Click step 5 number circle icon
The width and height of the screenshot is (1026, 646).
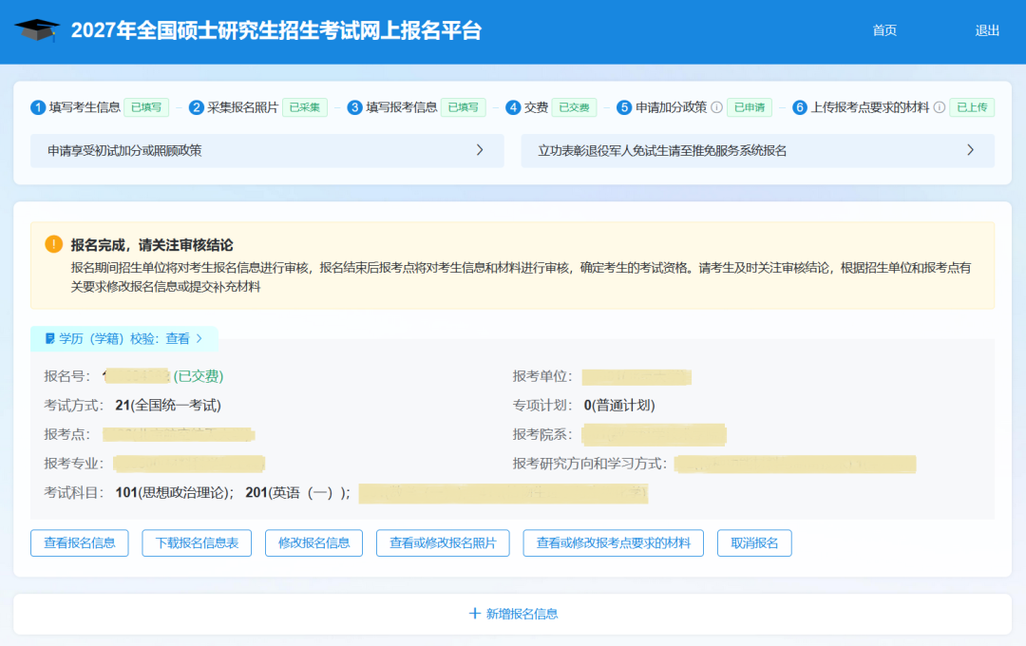tap(624, 107)
